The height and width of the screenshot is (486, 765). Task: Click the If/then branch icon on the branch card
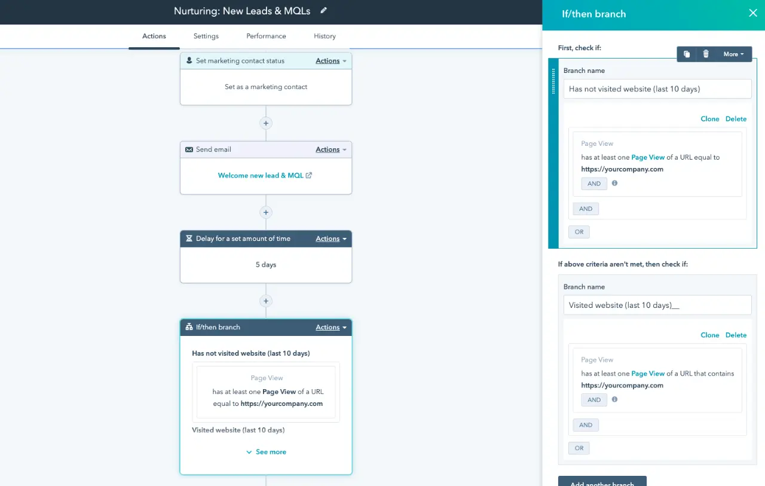189,327
